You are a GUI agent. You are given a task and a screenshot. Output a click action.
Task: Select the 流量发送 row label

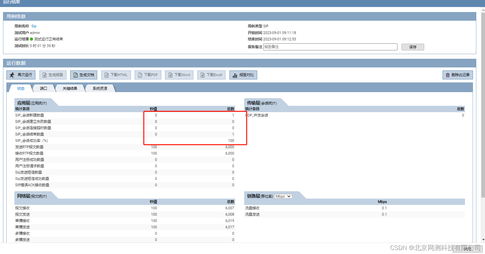click(252, 214)
